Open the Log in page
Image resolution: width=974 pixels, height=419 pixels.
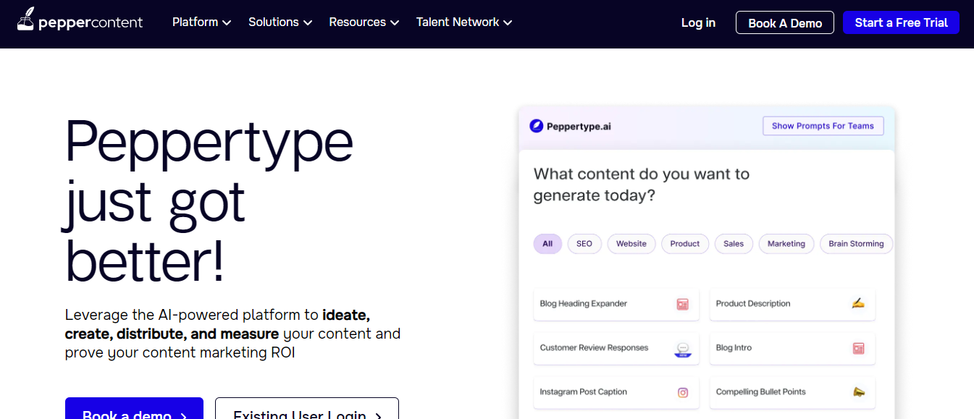click(697, 22)
